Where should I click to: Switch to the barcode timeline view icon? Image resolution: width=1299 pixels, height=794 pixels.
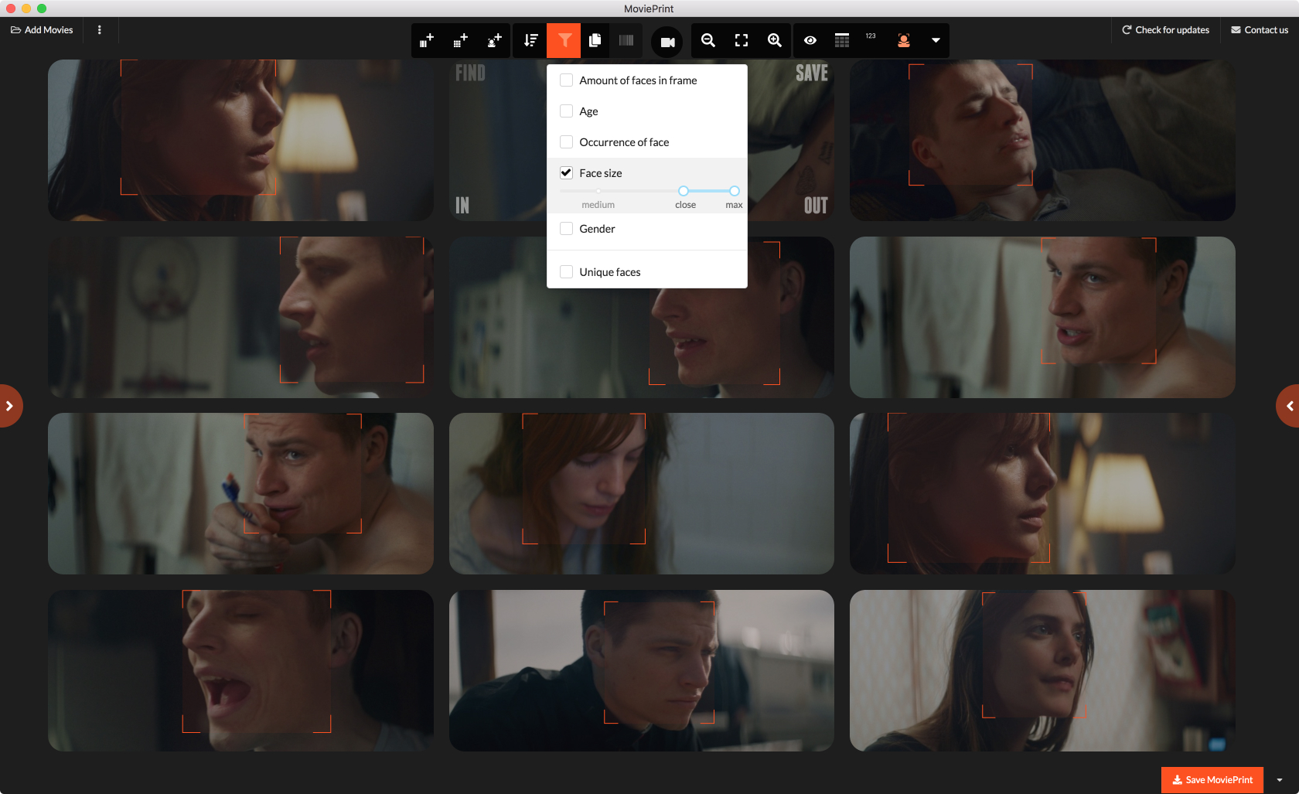point(626,40)
